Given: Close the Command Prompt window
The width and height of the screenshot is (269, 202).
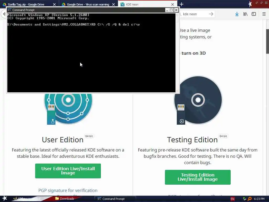Looking at the screenshot, I should click(176, 10).
